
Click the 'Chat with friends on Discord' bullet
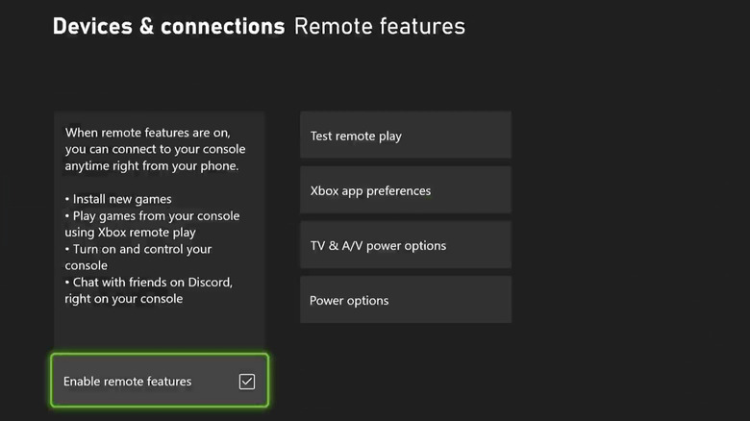tap(150, 282)
